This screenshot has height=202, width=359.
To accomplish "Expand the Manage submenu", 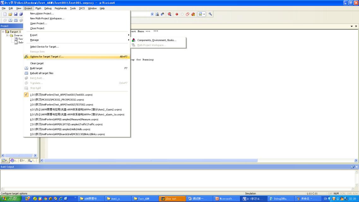I will 77,40.
